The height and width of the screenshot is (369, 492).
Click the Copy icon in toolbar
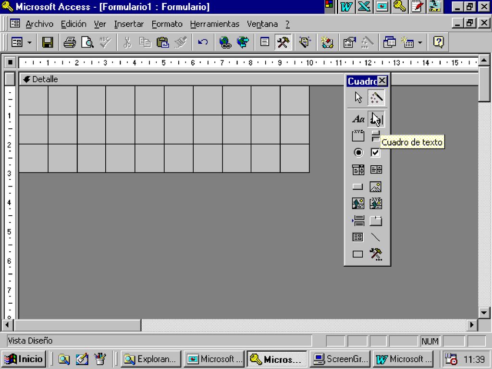145,42
